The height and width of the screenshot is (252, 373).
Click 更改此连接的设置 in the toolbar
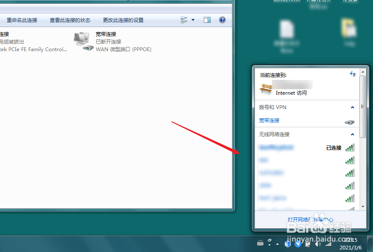click(x=123, y=20)
